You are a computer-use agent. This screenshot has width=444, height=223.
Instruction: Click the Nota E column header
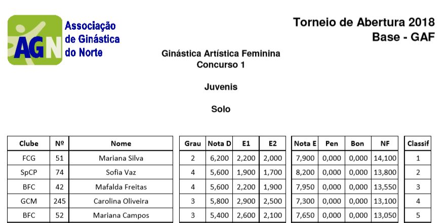pyautogui.click(x=305, y=144)
